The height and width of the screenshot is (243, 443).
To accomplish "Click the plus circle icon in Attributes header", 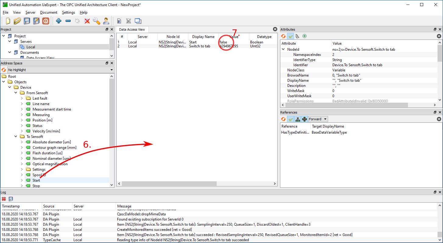I will [439, 36].
